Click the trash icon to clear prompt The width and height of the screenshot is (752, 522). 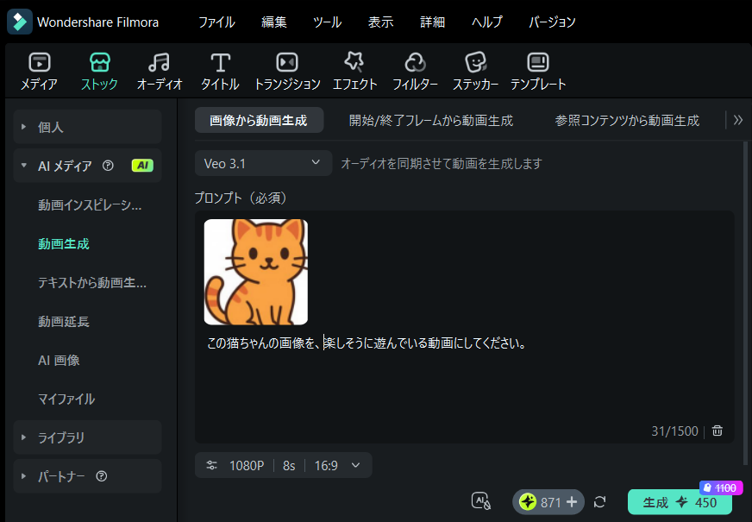point(718,431)
